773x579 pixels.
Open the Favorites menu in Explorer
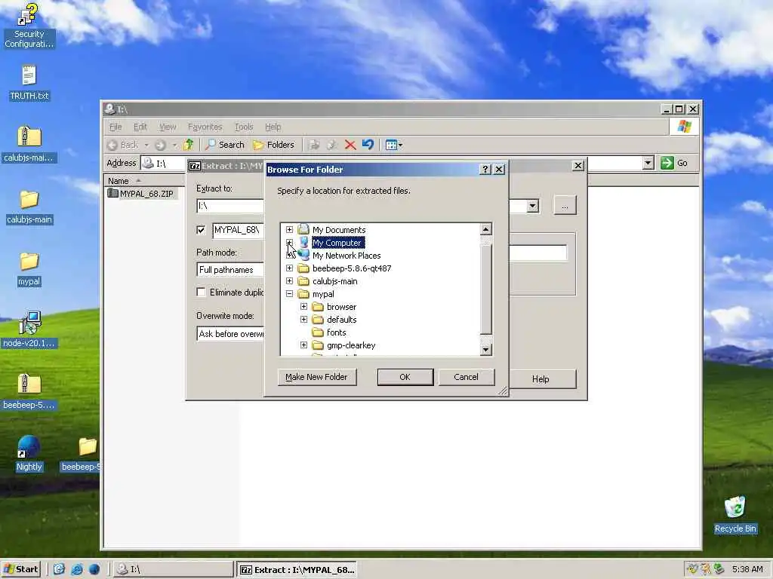(x=205, y=127)
